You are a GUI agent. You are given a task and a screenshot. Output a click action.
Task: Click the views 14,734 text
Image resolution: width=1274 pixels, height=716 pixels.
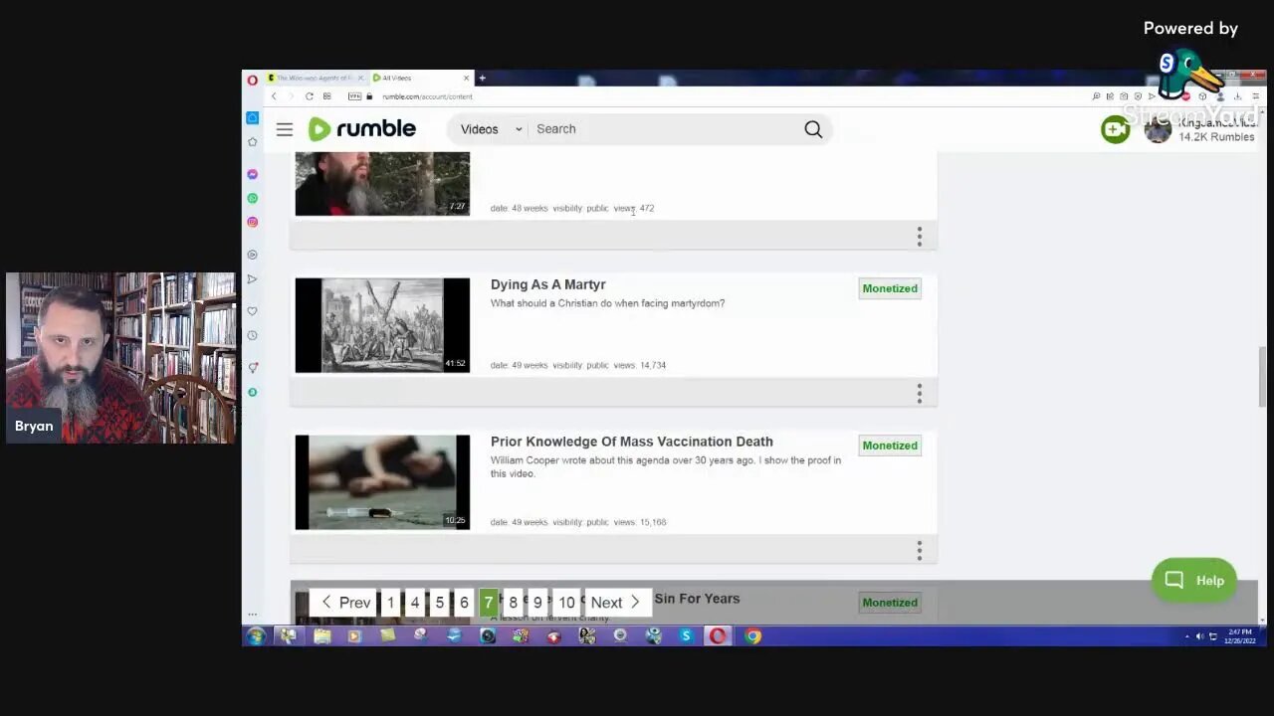tap(640, 365)
